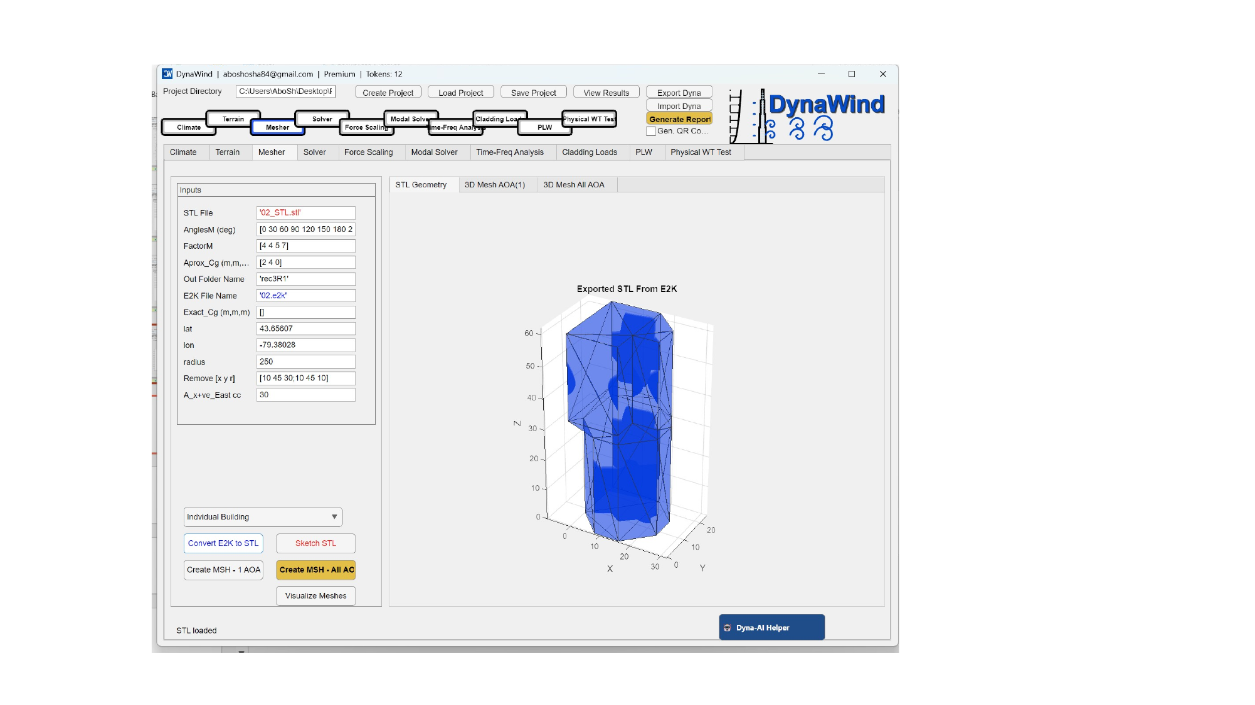Click the radius input field

pos(305,362)
